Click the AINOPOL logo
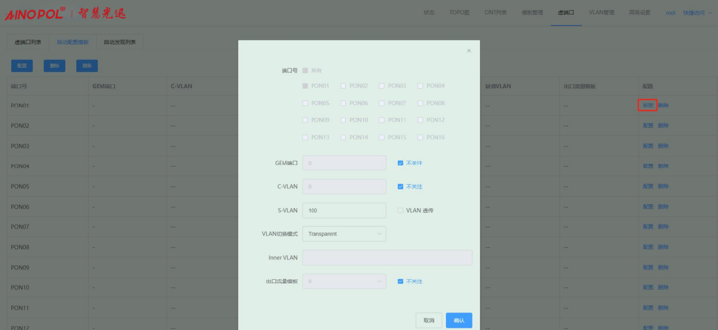Screen dimensions: 718x330 click(66, 13)
